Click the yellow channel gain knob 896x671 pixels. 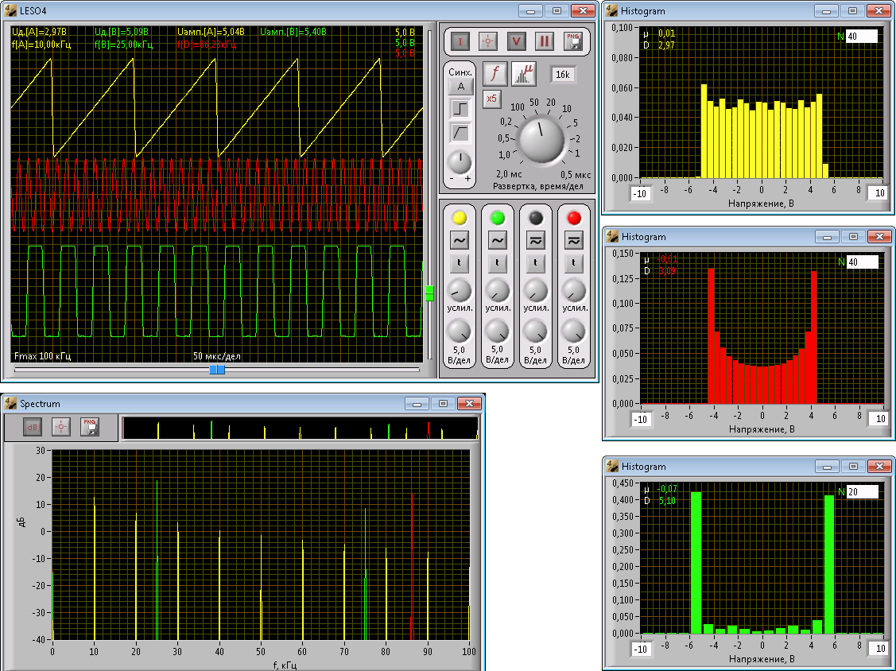pyautogui.click(x=460, y=291)
